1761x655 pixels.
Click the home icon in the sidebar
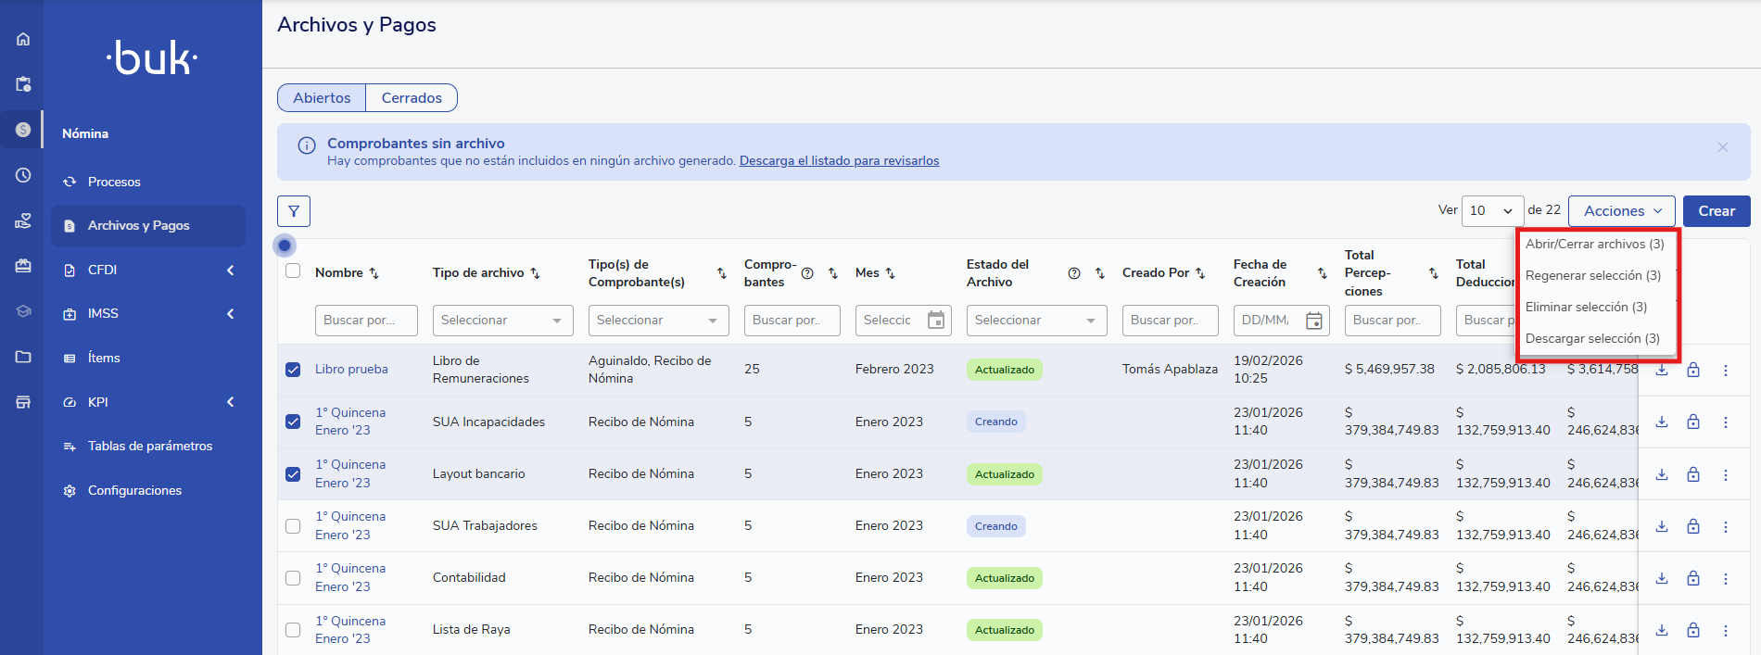(x=23, y=39)
